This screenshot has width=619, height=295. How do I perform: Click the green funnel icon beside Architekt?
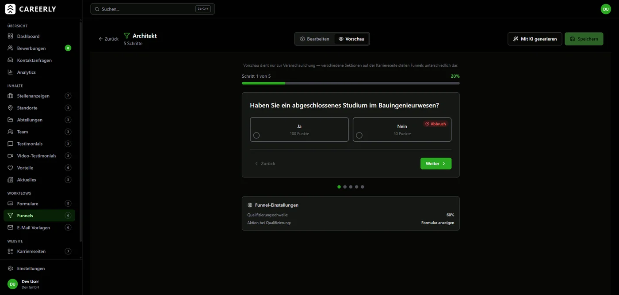127,36
